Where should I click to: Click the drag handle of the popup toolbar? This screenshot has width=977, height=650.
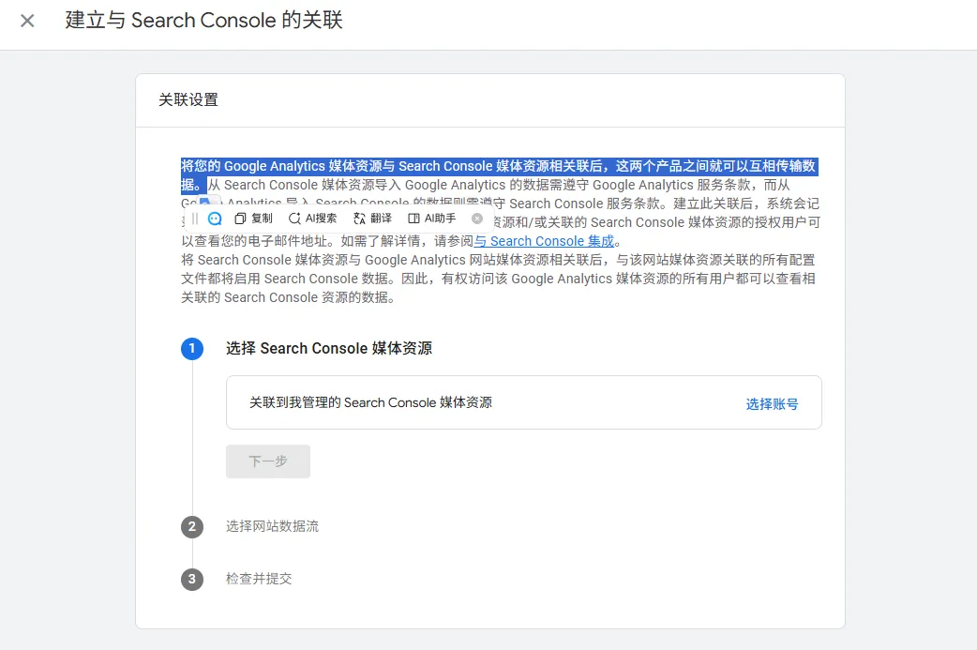[195, 219]
